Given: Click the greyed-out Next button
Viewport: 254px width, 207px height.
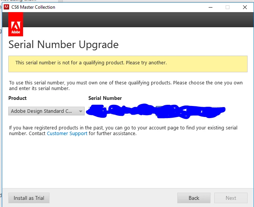Looking at the screenshot, I should click(231, 198).
